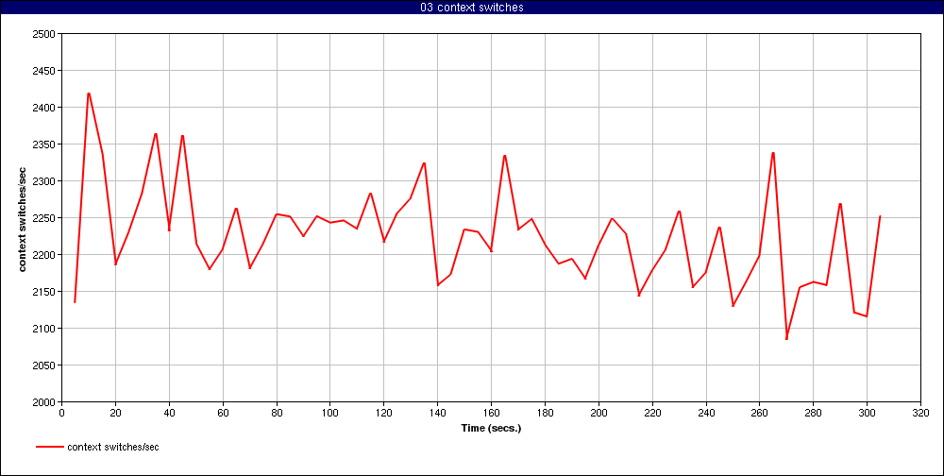Click the peak at 230 seconds
The image size is (944, 476).
point(679,211)
